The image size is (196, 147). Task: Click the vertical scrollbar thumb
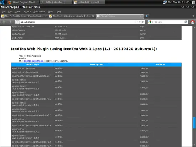click(194, 123)
